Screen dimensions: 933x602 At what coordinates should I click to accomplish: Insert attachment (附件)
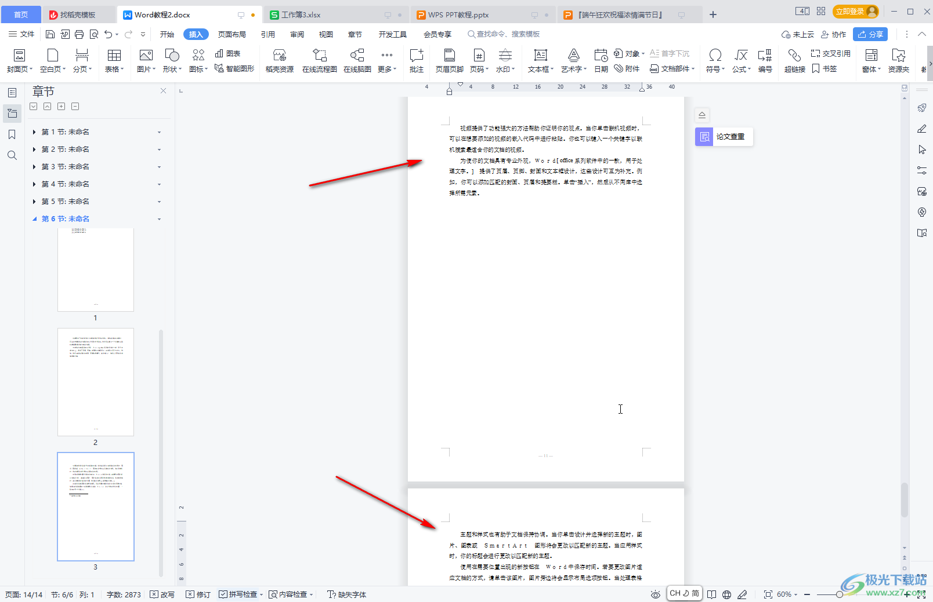click(x=627, y=68)
